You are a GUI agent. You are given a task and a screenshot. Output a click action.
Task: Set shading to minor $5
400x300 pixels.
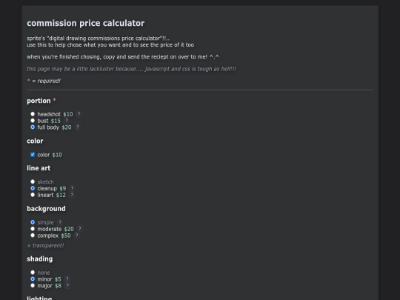tap(33, 279)
